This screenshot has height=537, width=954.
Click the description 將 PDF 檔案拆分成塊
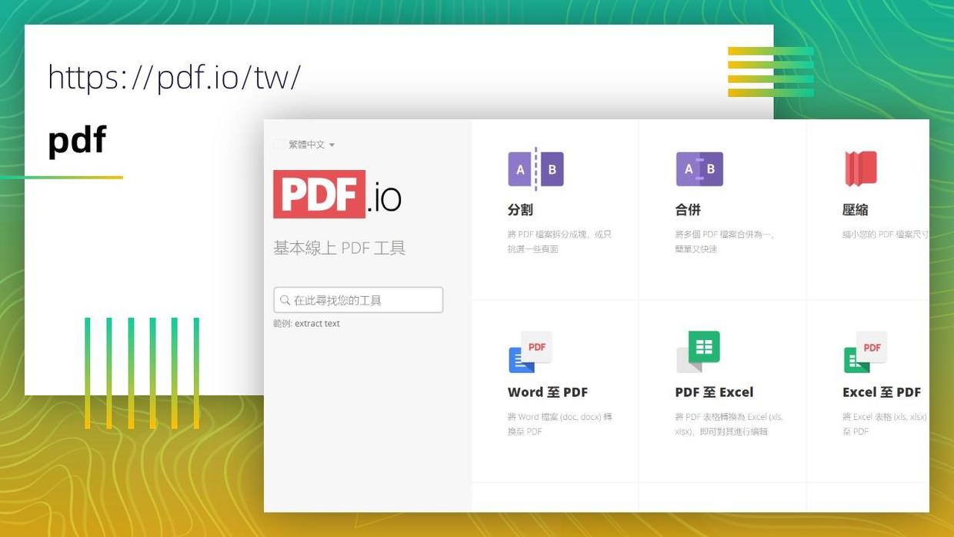pyautogui.click(x=559, y=242)
